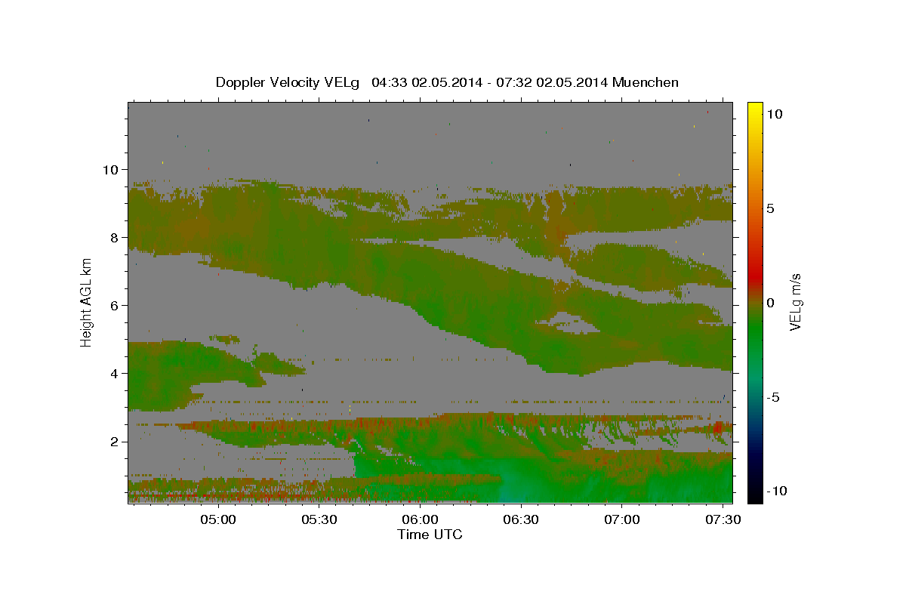906x604 pixels.
Task: Click the 07:00 time tick label
Action: [x=622, y=520]
